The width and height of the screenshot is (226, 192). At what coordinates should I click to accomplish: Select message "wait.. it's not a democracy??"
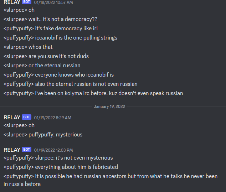[x=51, y=19]
